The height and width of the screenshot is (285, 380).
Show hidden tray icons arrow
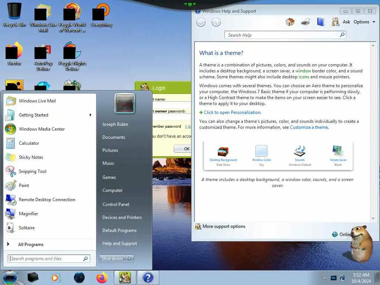324,278
